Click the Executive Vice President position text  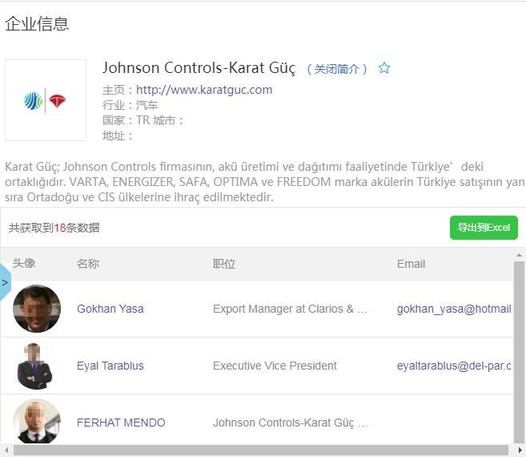click(275, 366)
